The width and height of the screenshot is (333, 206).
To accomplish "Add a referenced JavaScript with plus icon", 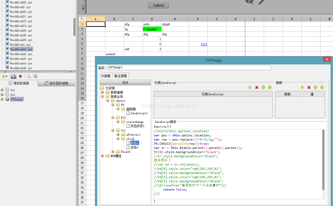I will [x=250, y=87].
